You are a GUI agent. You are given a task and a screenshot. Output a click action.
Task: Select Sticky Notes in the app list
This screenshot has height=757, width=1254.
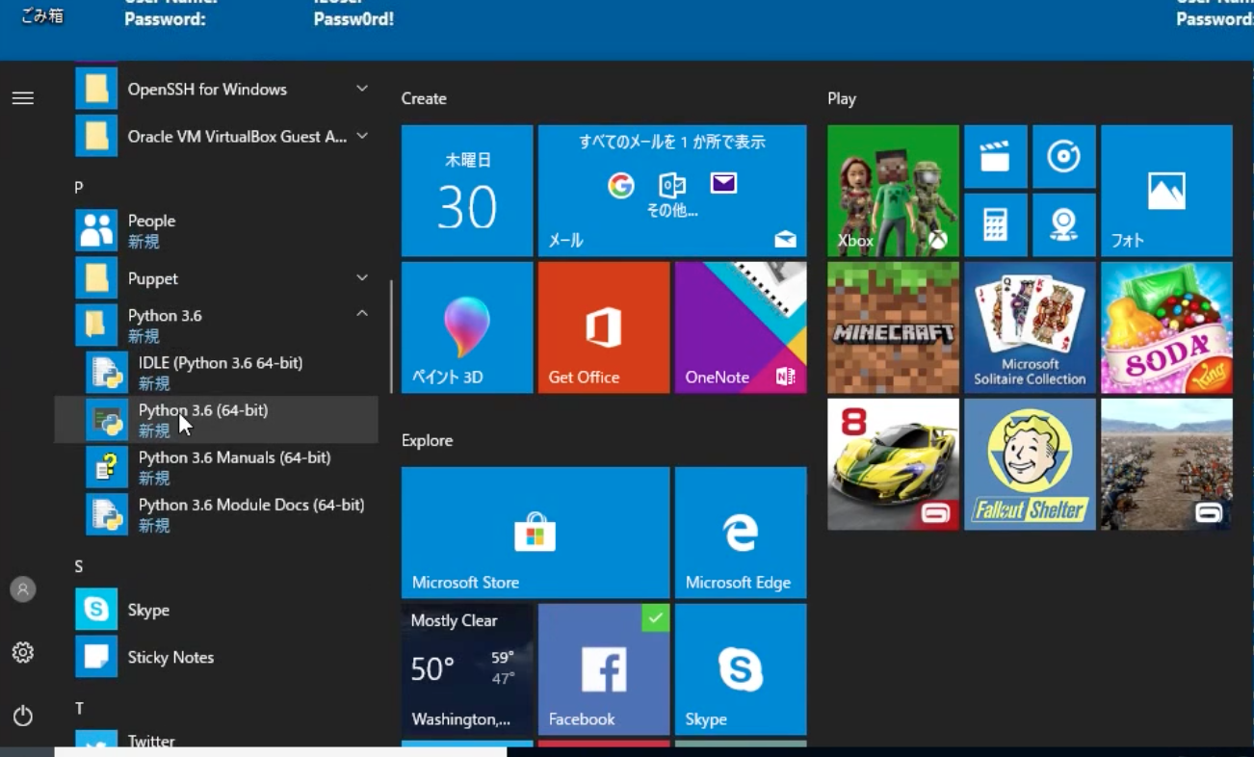coord(170,658)
